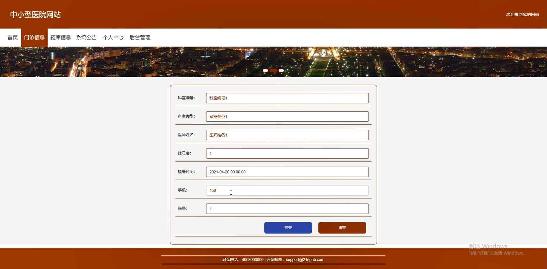Click the 重置 reset button
This screenshot has width=547, height=269.
click(x=342, y=228)
